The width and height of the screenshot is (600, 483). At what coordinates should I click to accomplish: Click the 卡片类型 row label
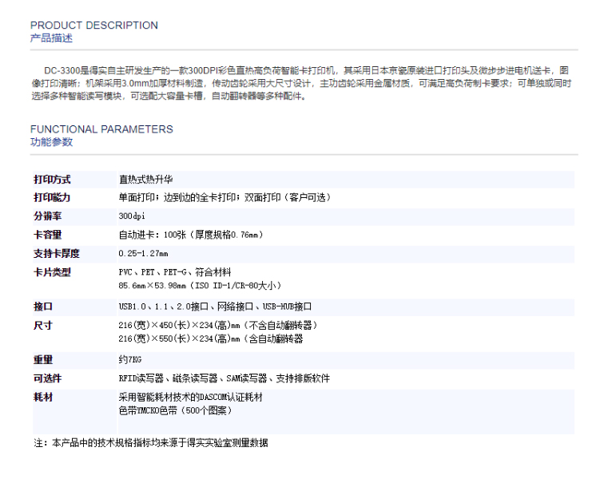point(52,272)
